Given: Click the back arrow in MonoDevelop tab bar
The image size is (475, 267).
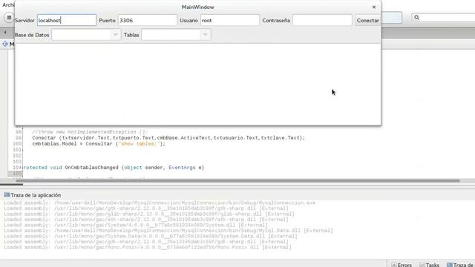Looking at the screenshot, I should point(5,33).
